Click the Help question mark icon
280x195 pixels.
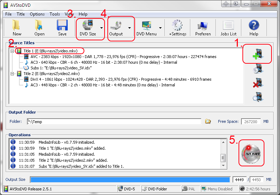[x=254, y=25]
